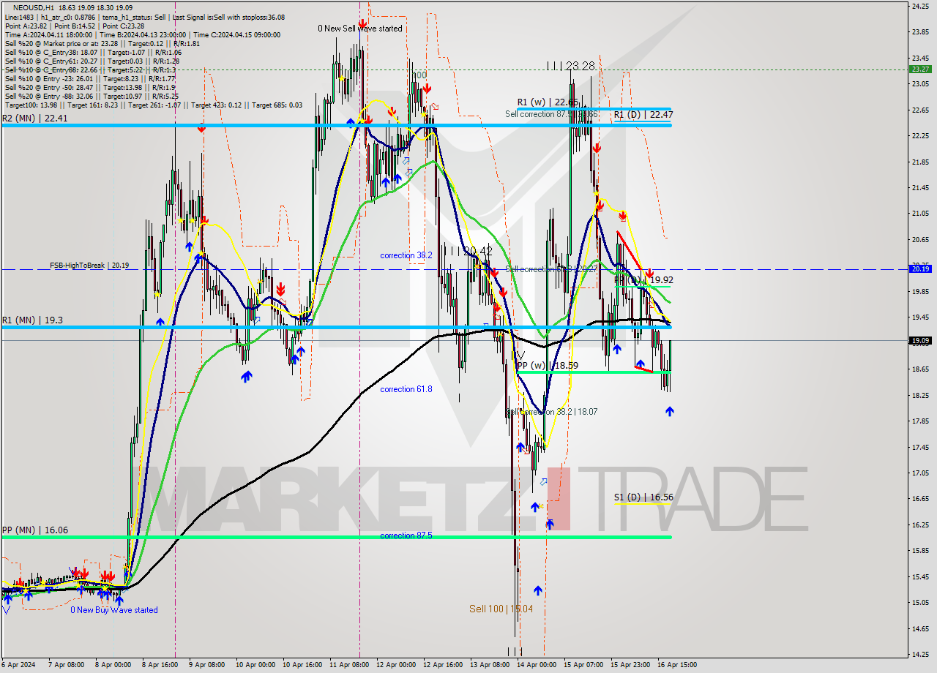
Task: Click the 21.85 price axis value
Action: 919,162
